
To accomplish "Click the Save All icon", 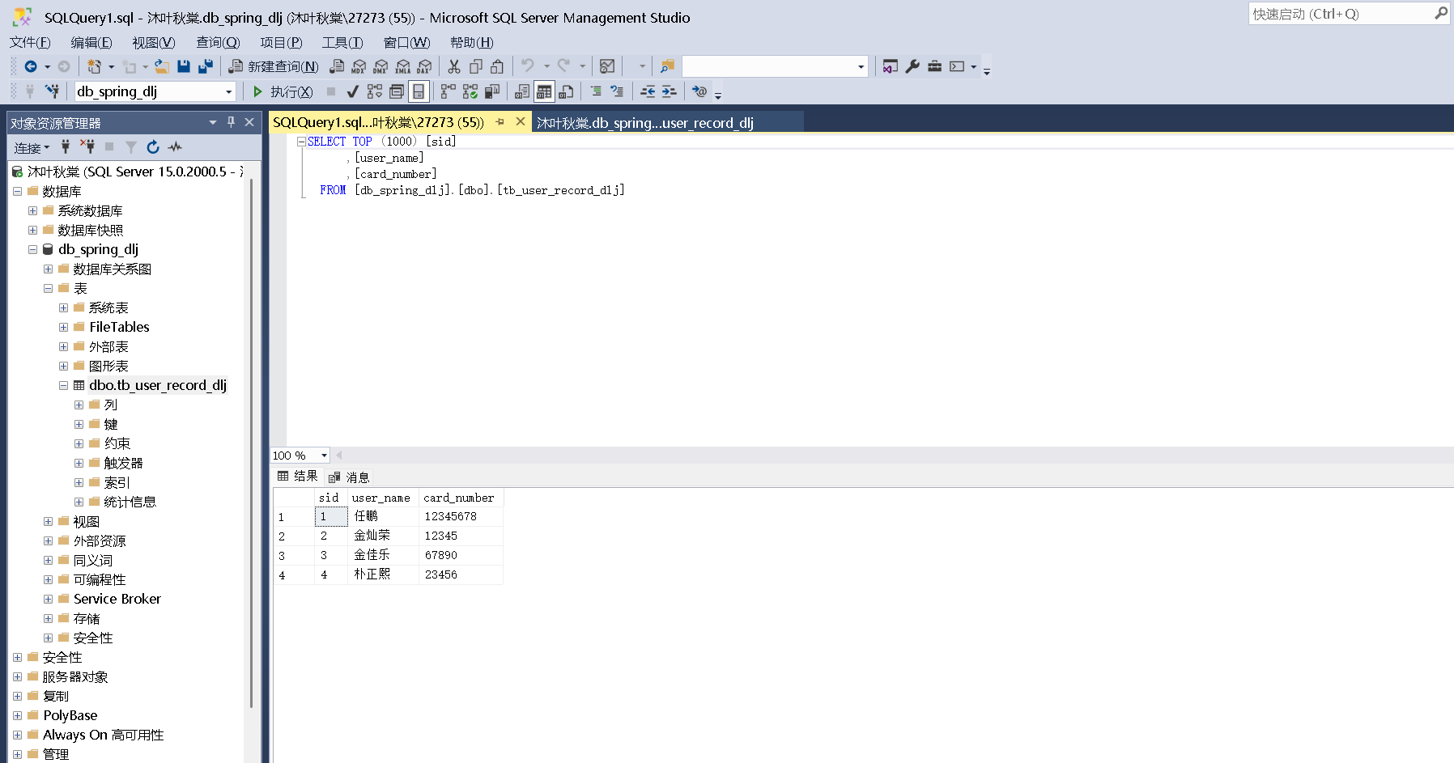I will (x=206, y=66).
